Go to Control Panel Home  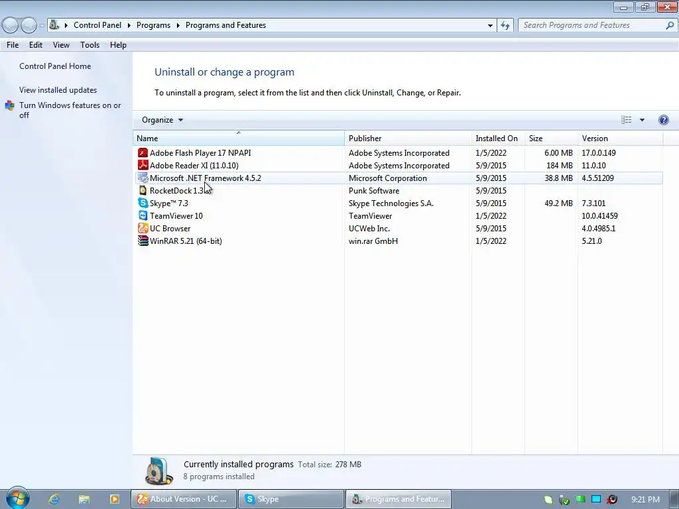coord(55,66)
